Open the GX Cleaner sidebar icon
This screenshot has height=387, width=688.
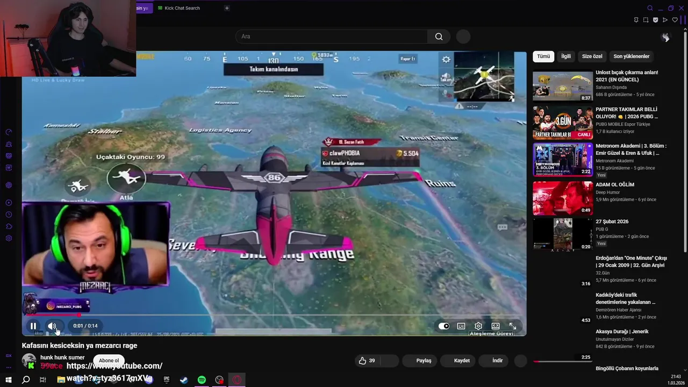click(9, 144)
